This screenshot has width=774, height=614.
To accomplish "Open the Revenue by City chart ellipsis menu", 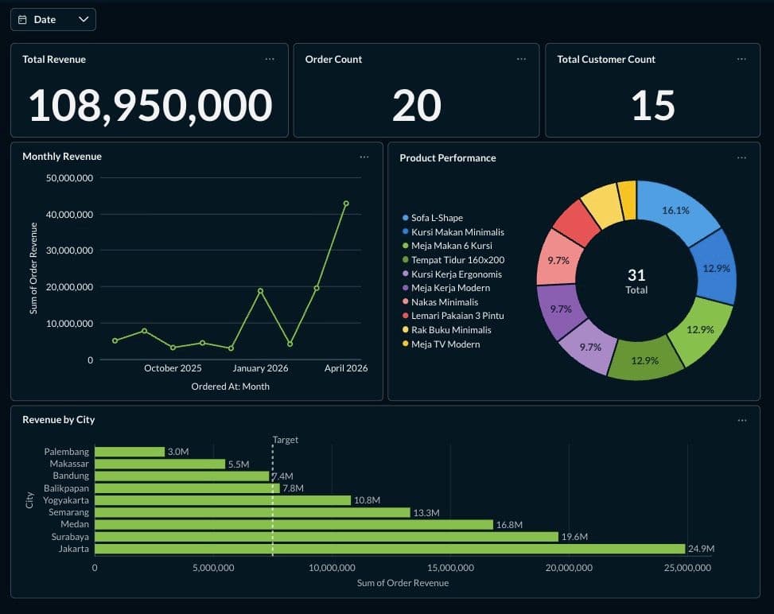I will pos(742,421).
